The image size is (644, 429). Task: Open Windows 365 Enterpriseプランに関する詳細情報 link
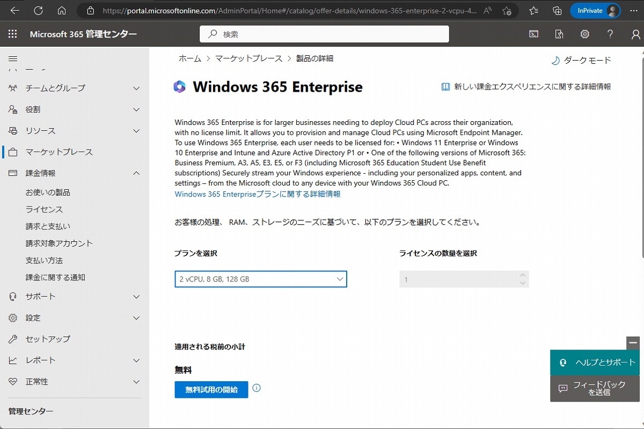point(258,194)
